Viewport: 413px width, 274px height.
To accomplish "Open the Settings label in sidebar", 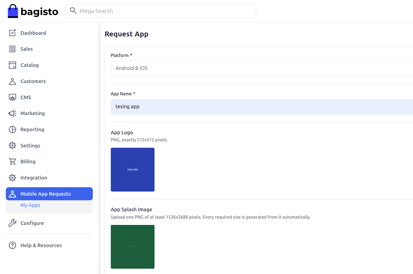I will (30, 145).
